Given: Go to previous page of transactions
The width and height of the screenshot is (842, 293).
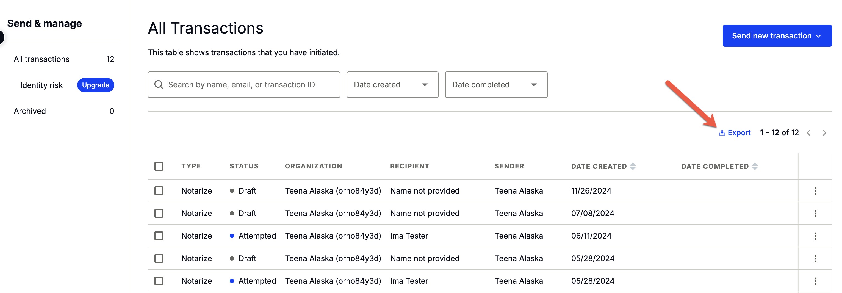Looking at the screenshot, I should 809,132.
